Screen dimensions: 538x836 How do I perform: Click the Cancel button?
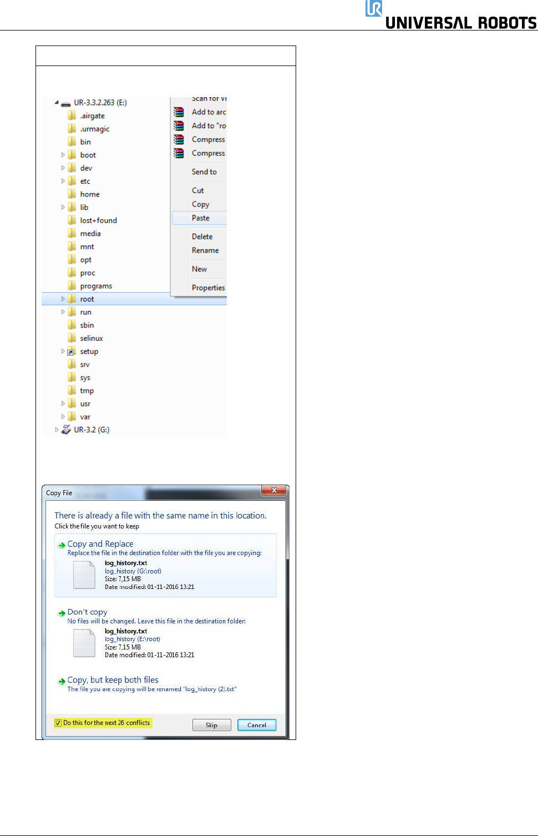[x=257, y=725]
